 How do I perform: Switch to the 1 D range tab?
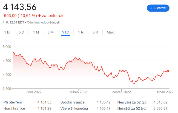7,32
